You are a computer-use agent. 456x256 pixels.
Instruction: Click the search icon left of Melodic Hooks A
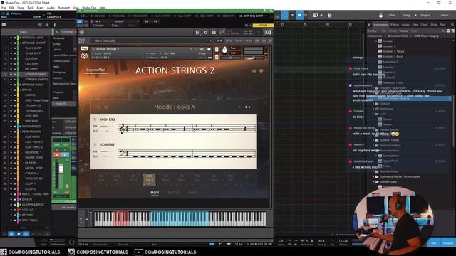point(98,107)
